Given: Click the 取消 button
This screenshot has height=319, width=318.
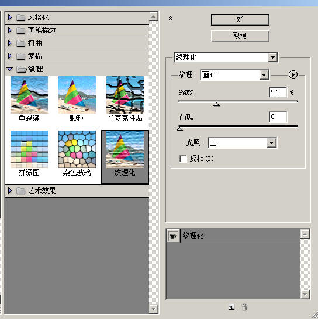Looking at the screenshot, I should (x=240, y=36).
